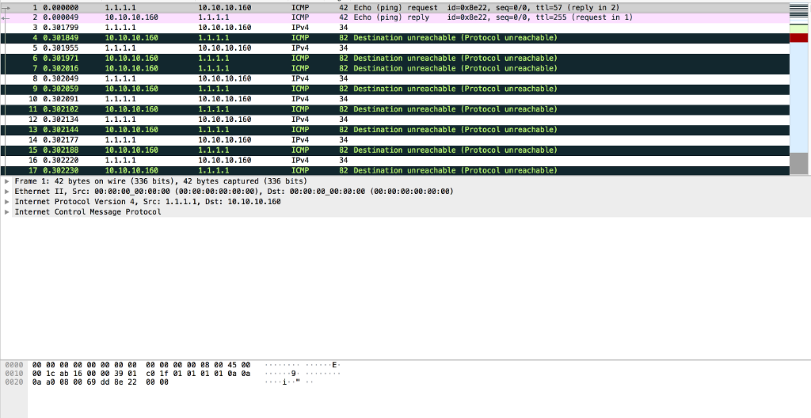This screenshot has height=418, width=811.
Task: Select packet 3 IPv4 at 0.301799
Action: click(395, 28)
